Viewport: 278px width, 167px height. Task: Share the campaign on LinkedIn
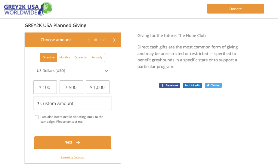coord(193,85)
